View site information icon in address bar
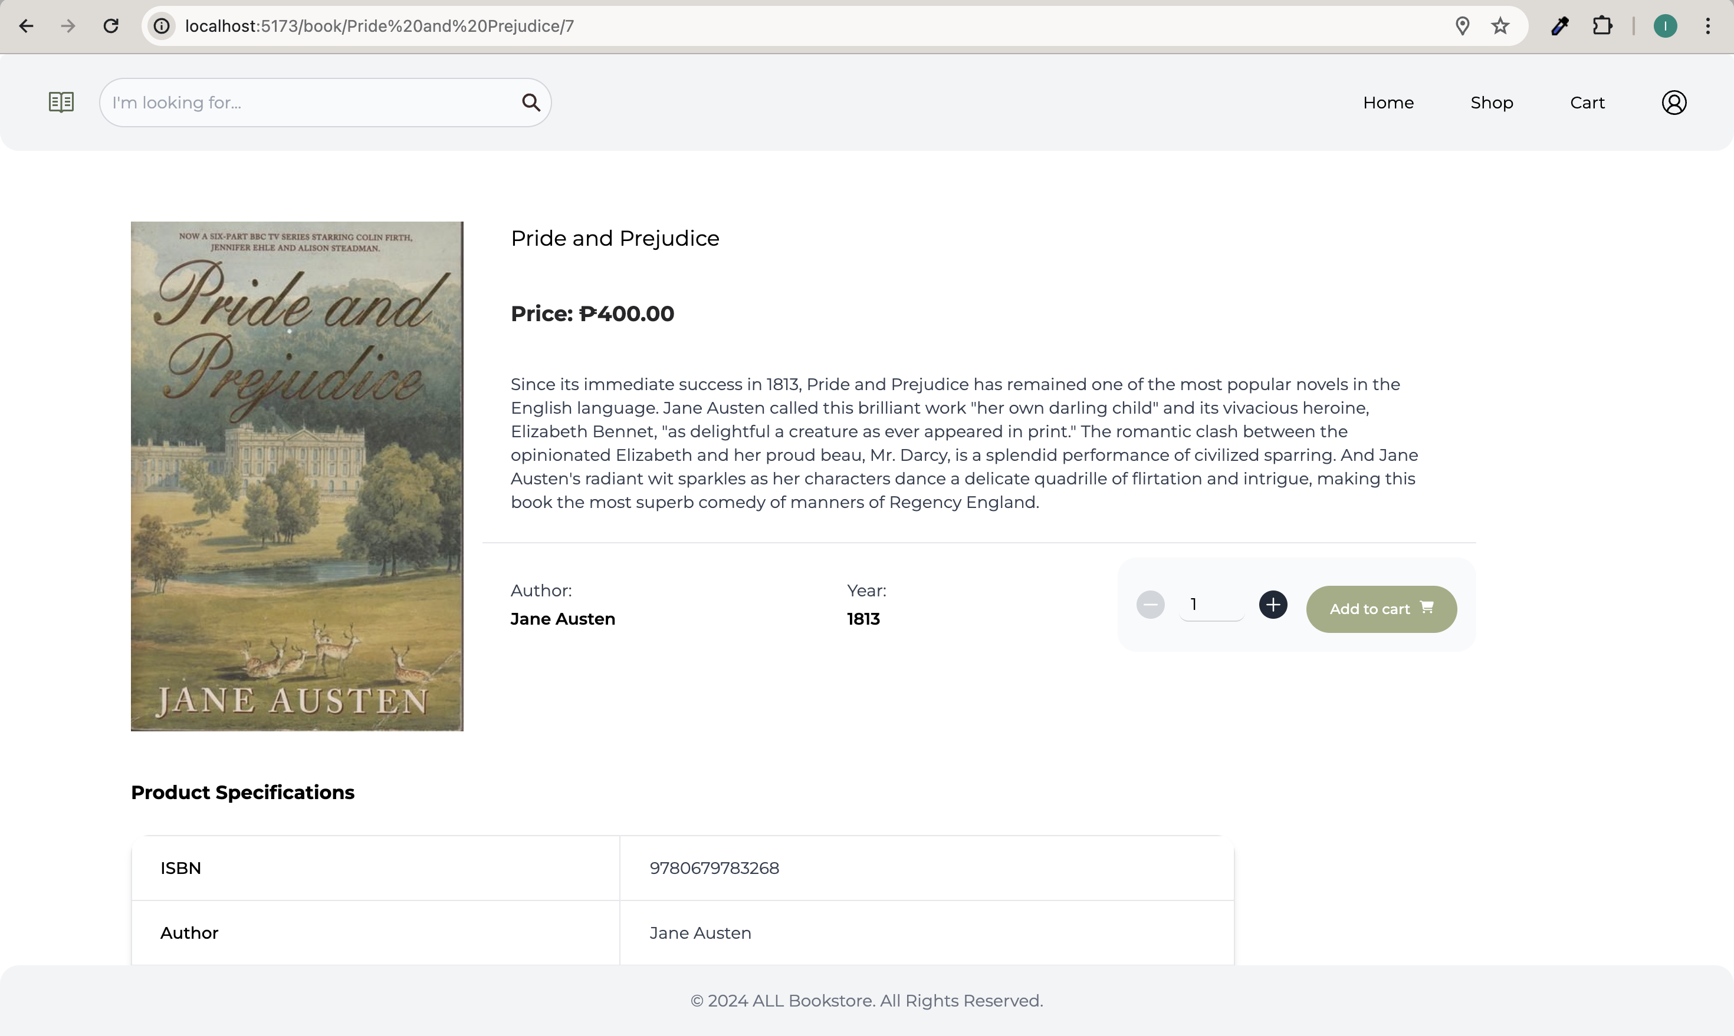Screen dimensions: 1734x1036 (x=162, y=26)
